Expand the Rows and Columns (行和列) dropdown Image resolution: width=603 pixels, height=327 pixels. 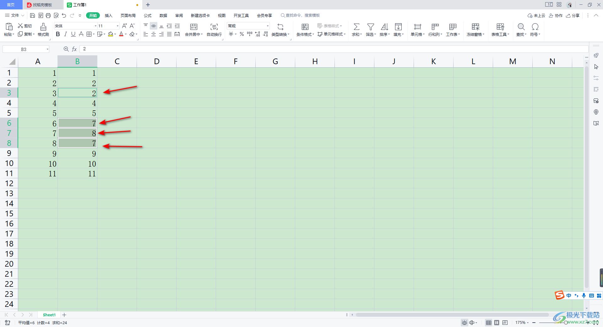435,34
